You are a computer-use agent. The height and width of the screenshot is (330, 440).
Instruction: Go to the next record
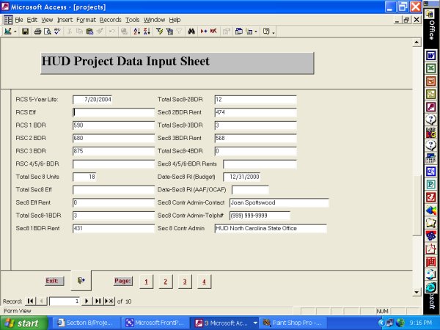pyautogui.click(x=87, y=301)
